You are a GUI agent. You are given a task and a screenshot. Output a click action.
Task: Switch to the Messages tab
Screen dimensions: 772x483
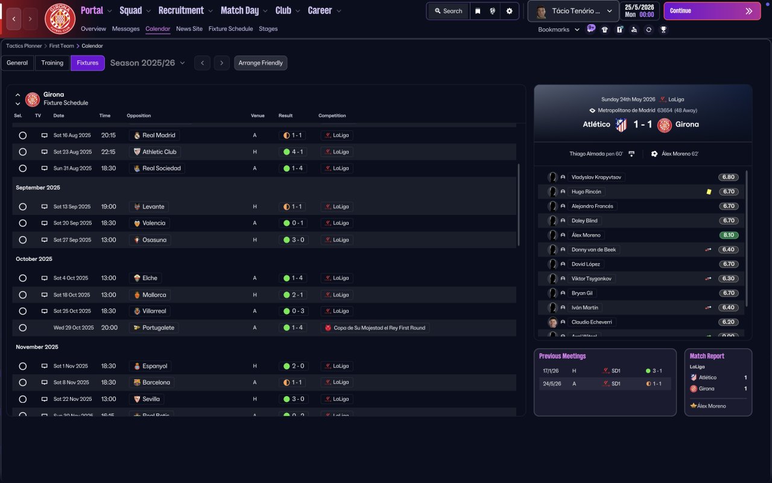click(125, 29)
